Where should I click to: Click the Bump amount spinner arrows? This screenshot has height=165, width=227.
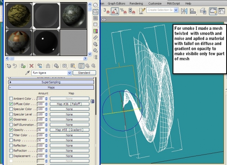(46, 140)
